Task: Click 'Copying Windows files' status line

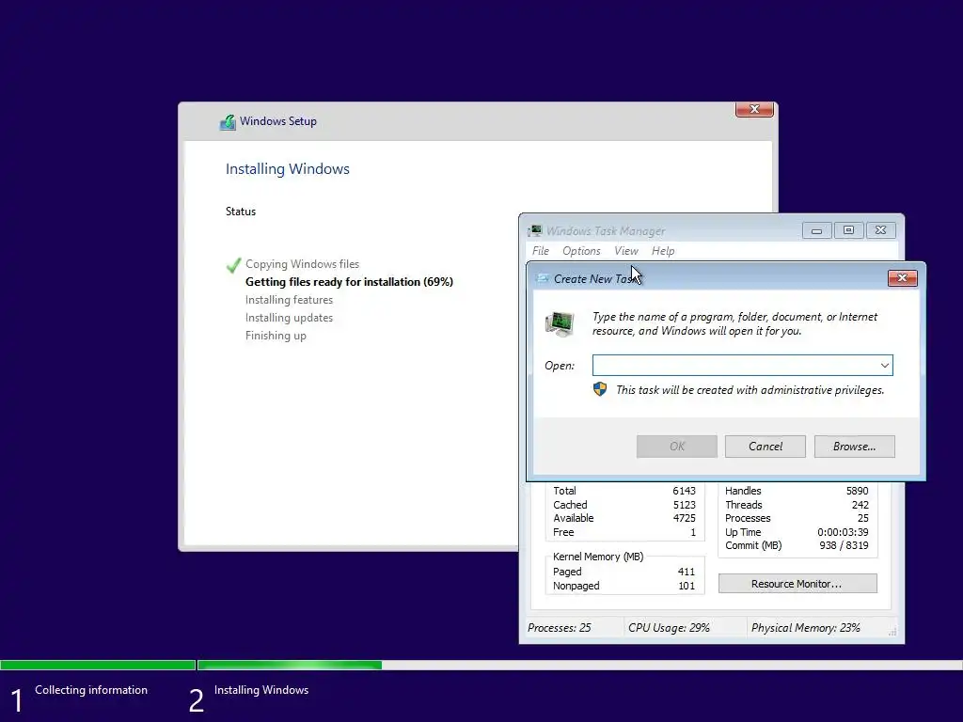Action: pos(302,264)
